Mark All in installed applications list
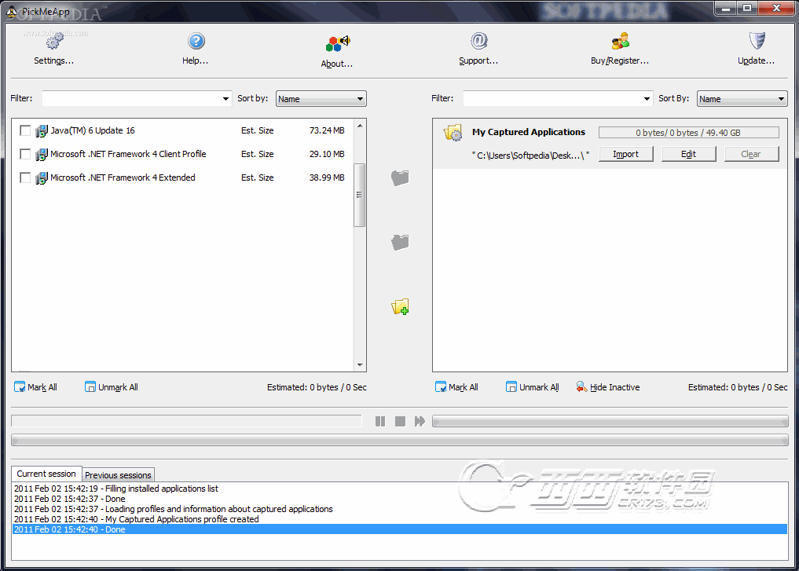This screenshot has height=571, width=799. click(x=35, y=387)
